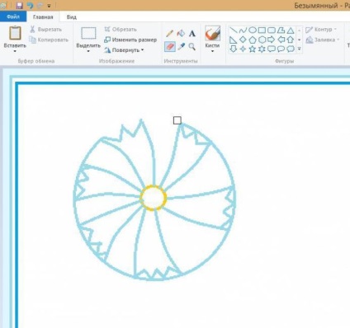
Task: Select the Fill with color bucket tool
Action: pos(181,34)
